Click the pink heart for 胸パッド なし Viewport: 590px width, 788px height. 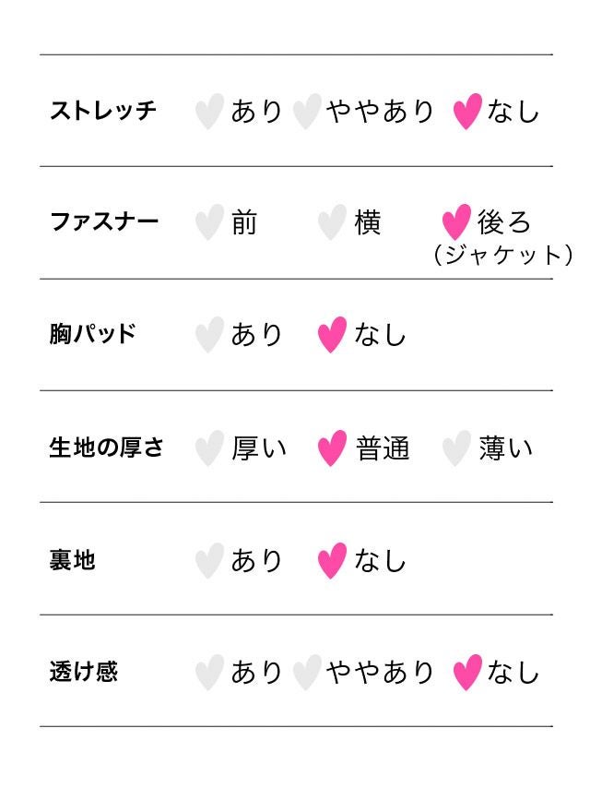(x=332, y=335)
